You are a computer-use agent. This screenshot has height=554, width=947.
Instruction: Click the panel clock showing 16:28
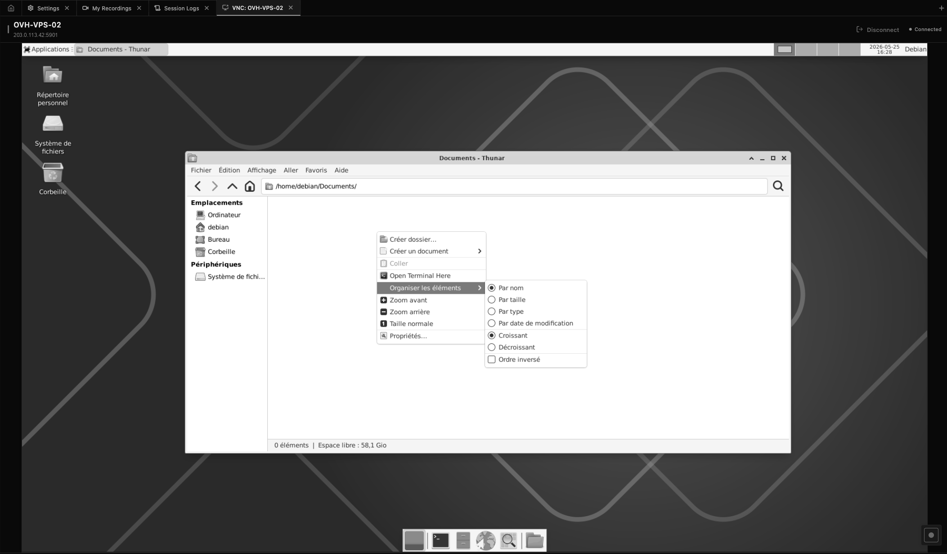pyautogui.click(x=884, y=49)
